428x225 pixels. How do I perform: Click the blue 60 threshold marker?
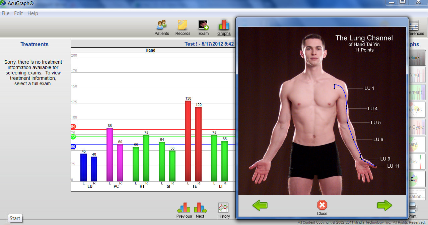click(73, 147)
